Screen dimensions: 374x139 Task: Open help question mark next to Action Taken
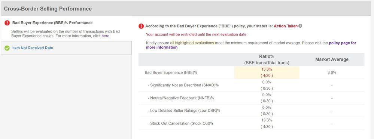pos(300,26)
